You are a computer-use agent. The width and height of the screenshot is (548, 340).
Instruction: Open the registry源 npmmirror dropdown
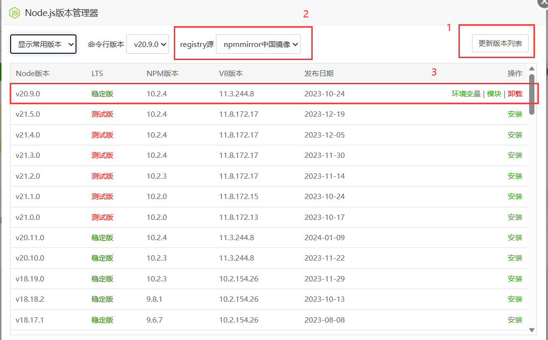click(x=259, y=44)
